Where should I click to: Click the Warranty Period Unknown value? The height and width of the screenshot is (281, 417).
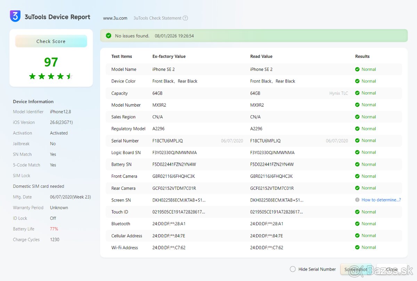click(x=59, y=208)
